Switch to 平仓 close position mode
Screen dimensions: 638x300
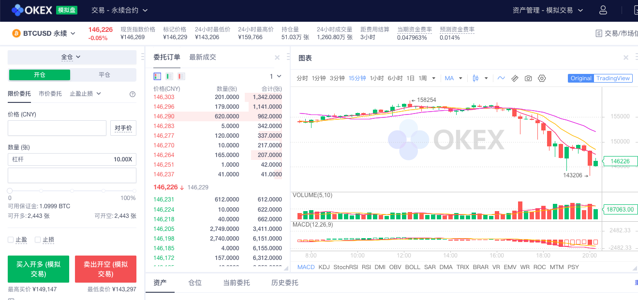coord(104,75)
